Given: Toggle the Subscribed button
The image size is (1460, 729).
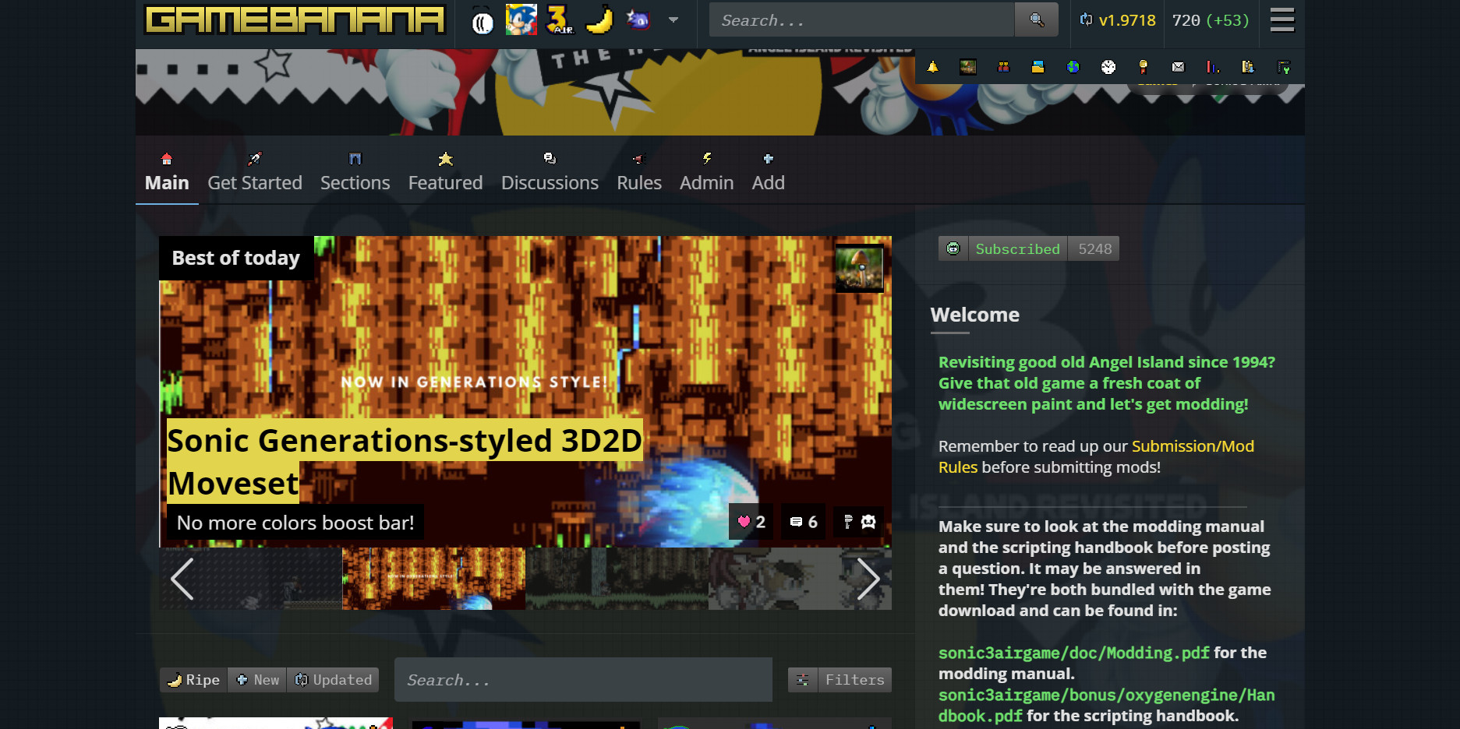Looking at the screenshot, I should coord(1017,248).
